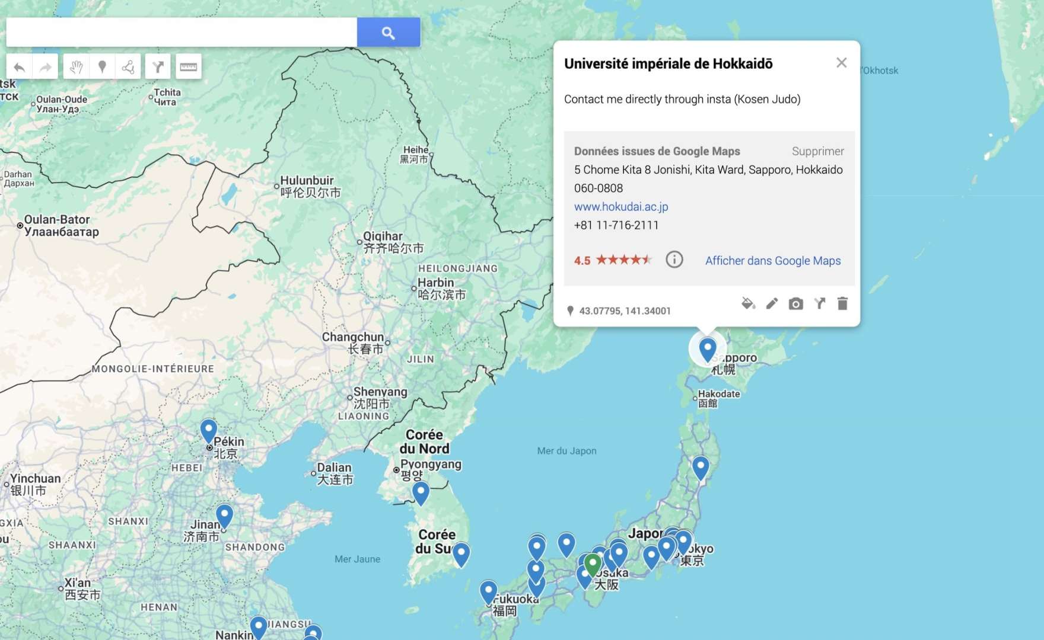This screenshot has width=1044, height=640.
Task: Click the marker beside Fukuoka label
Action: tap(488, 592)
